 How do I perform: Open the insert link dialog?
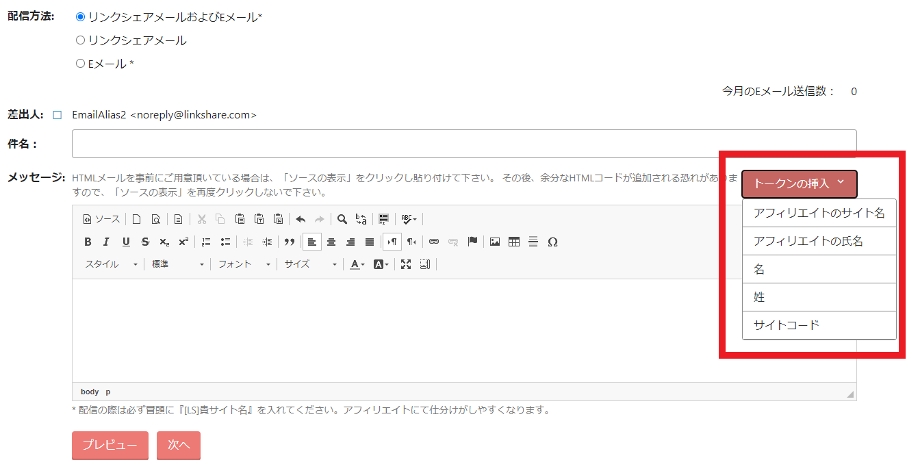433,242
